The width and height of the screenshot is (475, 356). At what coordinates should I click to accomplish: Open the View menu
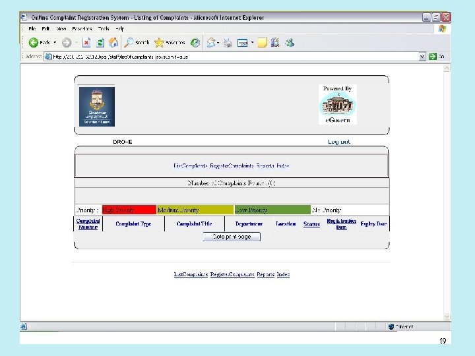pyautogui.click(x=61, y=29)
